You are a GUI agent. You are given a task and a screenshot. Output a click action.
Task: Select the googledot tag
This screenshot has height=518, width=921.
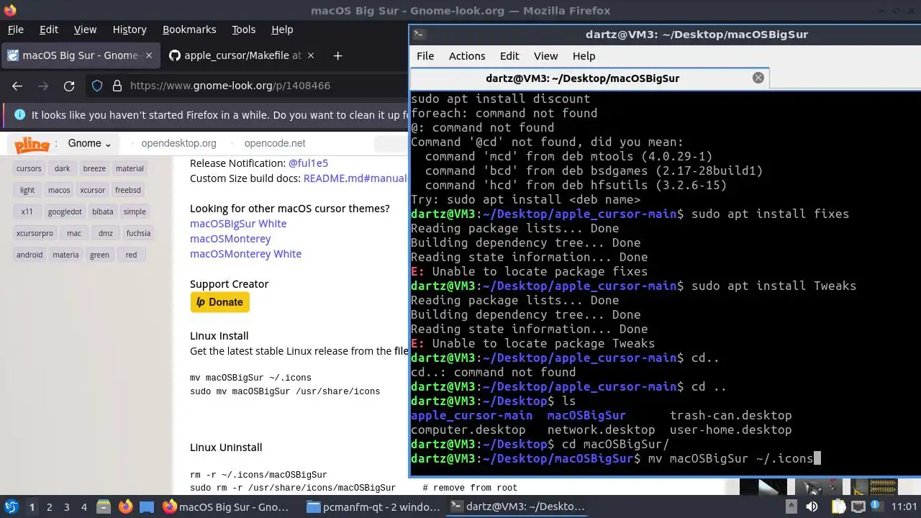(65, 212)
